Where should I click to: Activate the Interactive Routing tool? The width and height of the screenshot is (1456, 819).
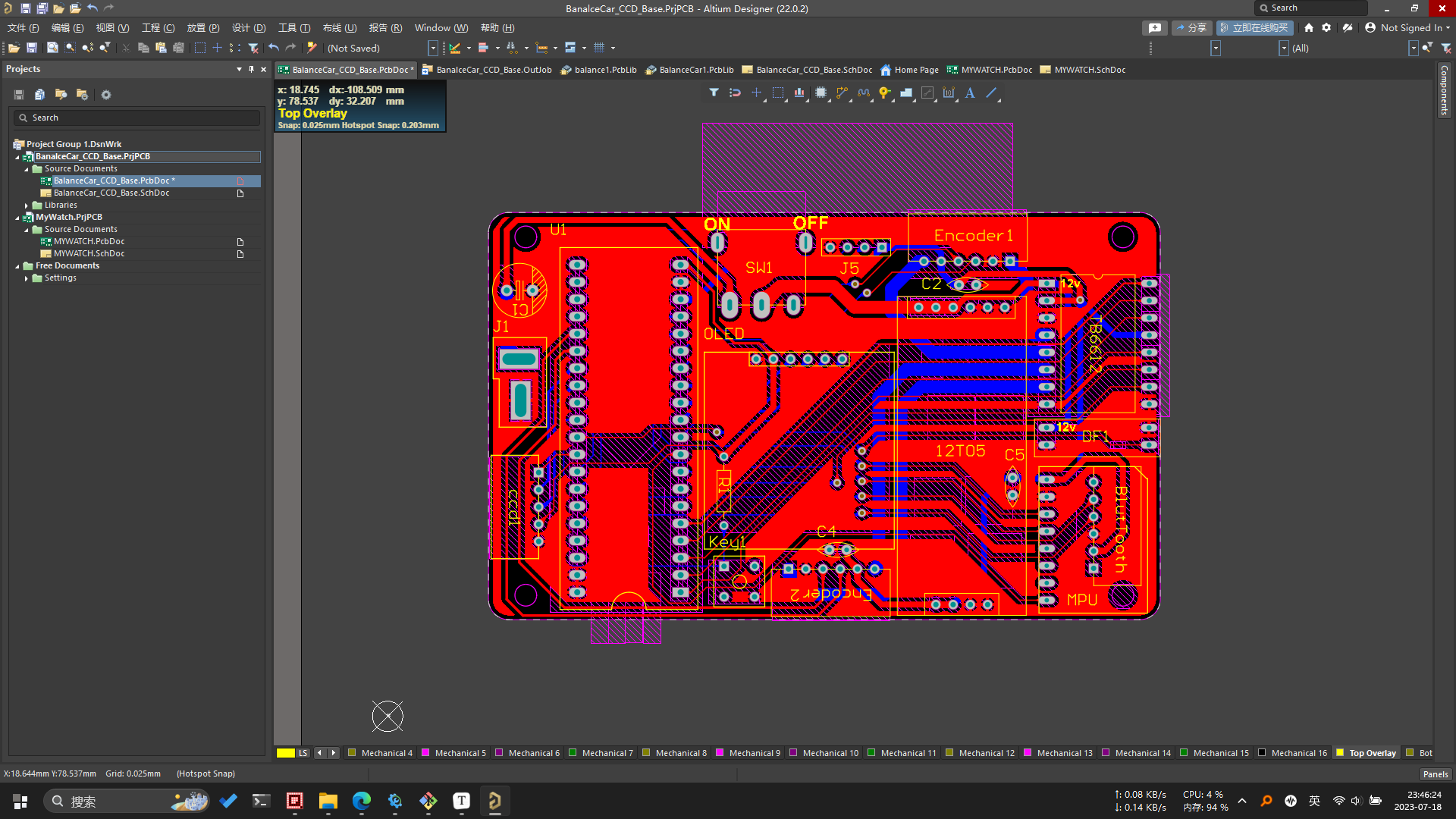coord(842,93)
